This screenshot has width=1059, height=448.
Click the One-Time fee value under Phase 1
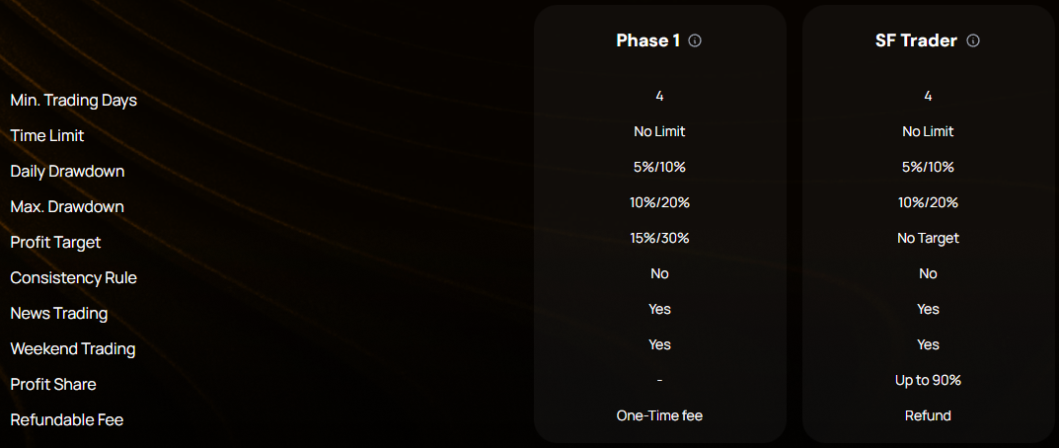coord(659,415)
